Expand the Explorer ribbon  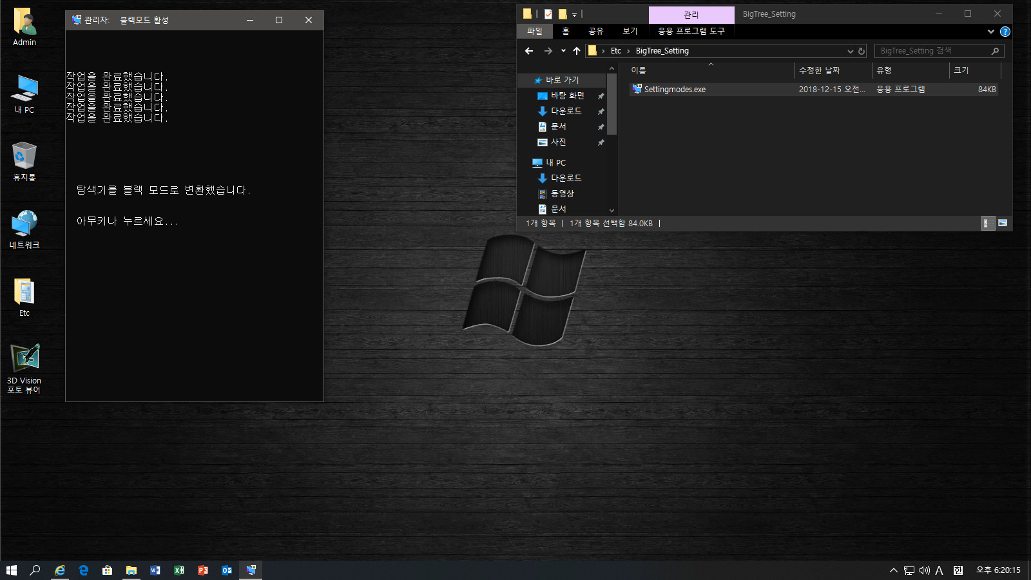click(x=991, y=32)
